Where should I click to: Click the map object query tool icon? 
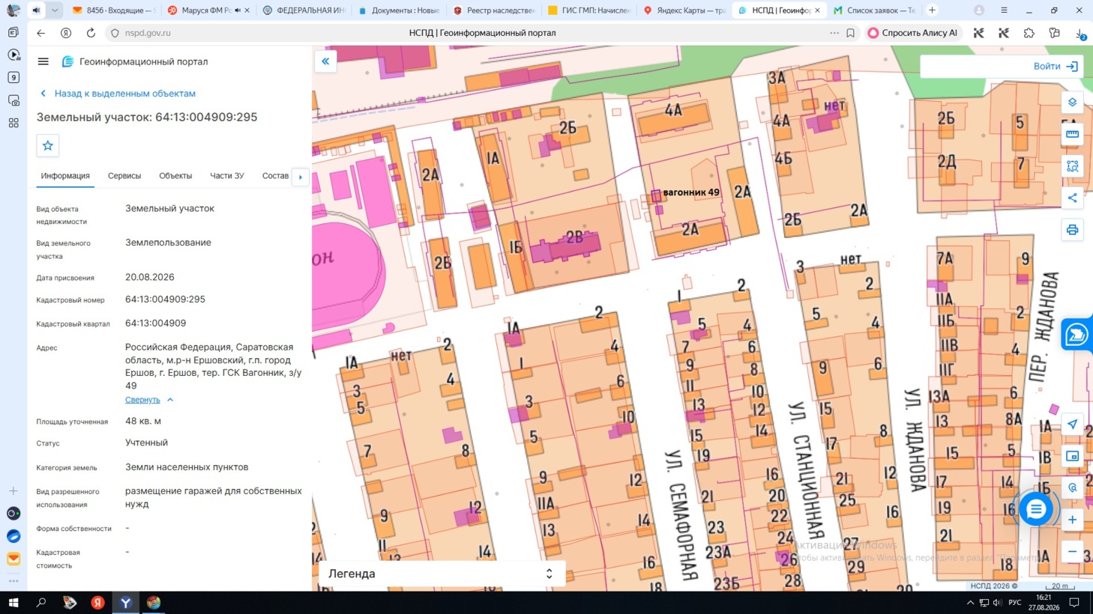(x=1073, y=487)
